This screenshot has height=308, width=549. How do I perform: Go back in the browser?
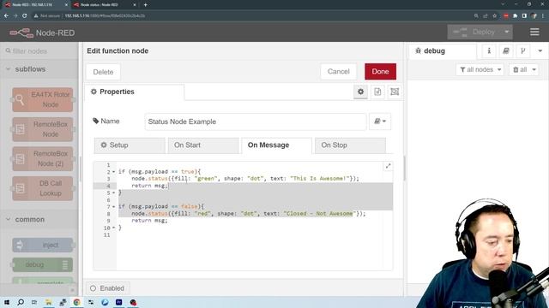[6, 15]
